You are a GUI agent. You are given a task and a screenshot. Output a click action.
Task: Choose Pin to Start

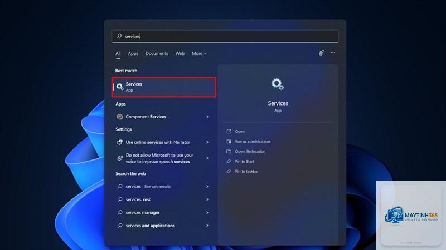click(x=244, y=161)
